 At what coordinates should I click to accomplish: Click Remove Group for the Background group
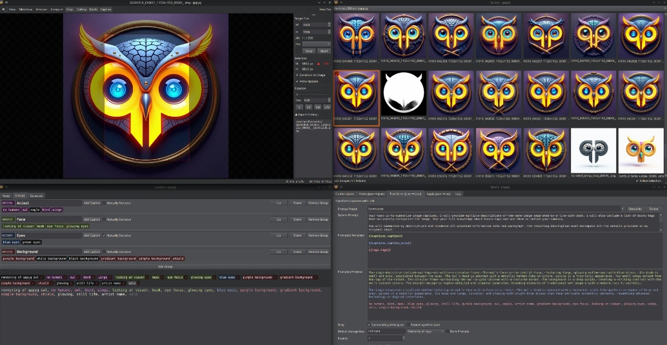tap(318, 251)
